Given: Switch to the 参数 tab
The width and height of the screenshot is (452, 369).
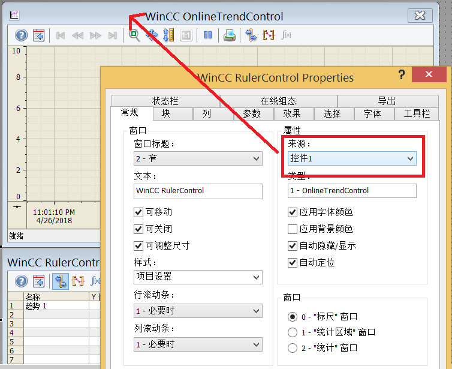Looking at the screenshot, I should 254,113.
